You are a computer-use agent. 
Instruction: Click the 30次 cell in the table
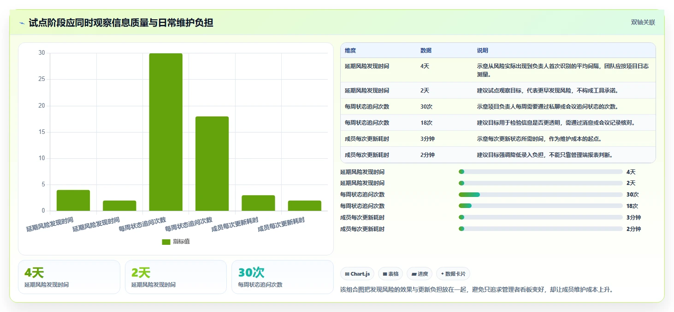426,107
